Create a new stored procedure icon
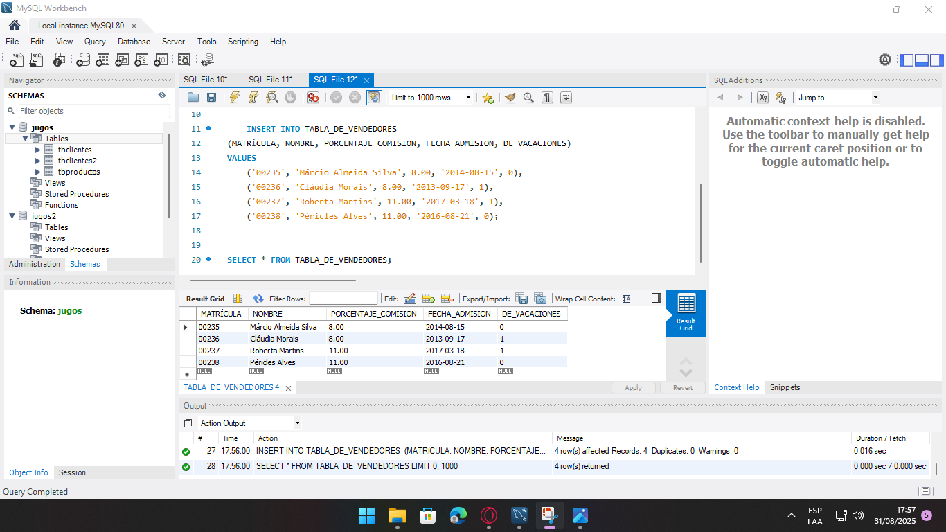This screenshot has width=946, height=532. (141, 60)
